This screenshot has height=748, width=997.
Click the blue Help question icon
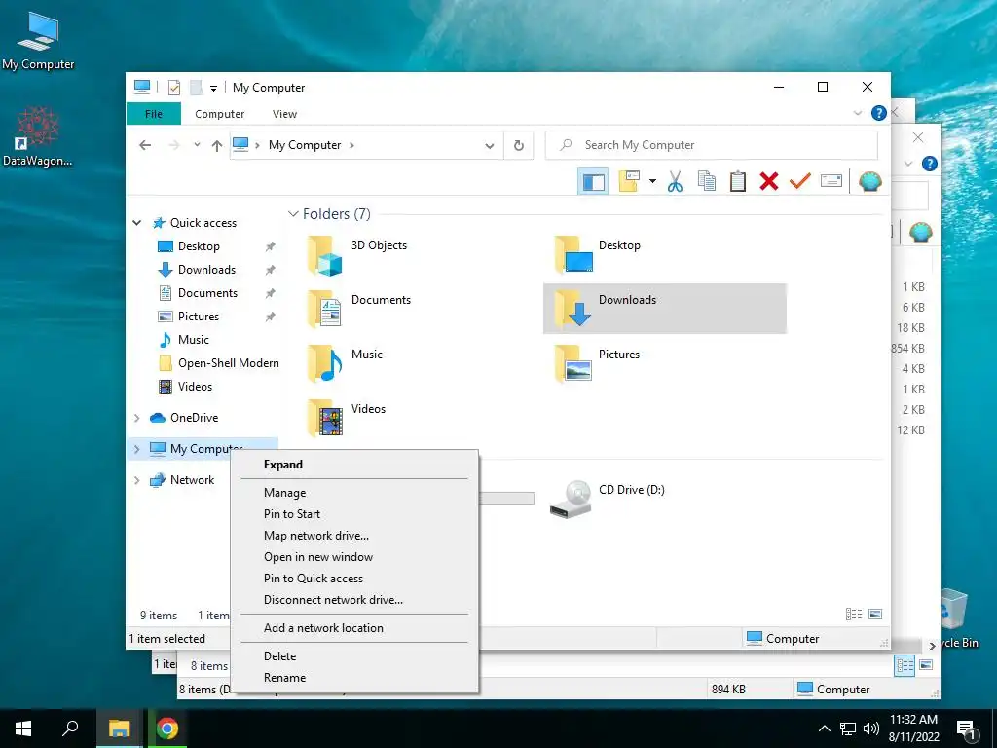coord(878,113)
